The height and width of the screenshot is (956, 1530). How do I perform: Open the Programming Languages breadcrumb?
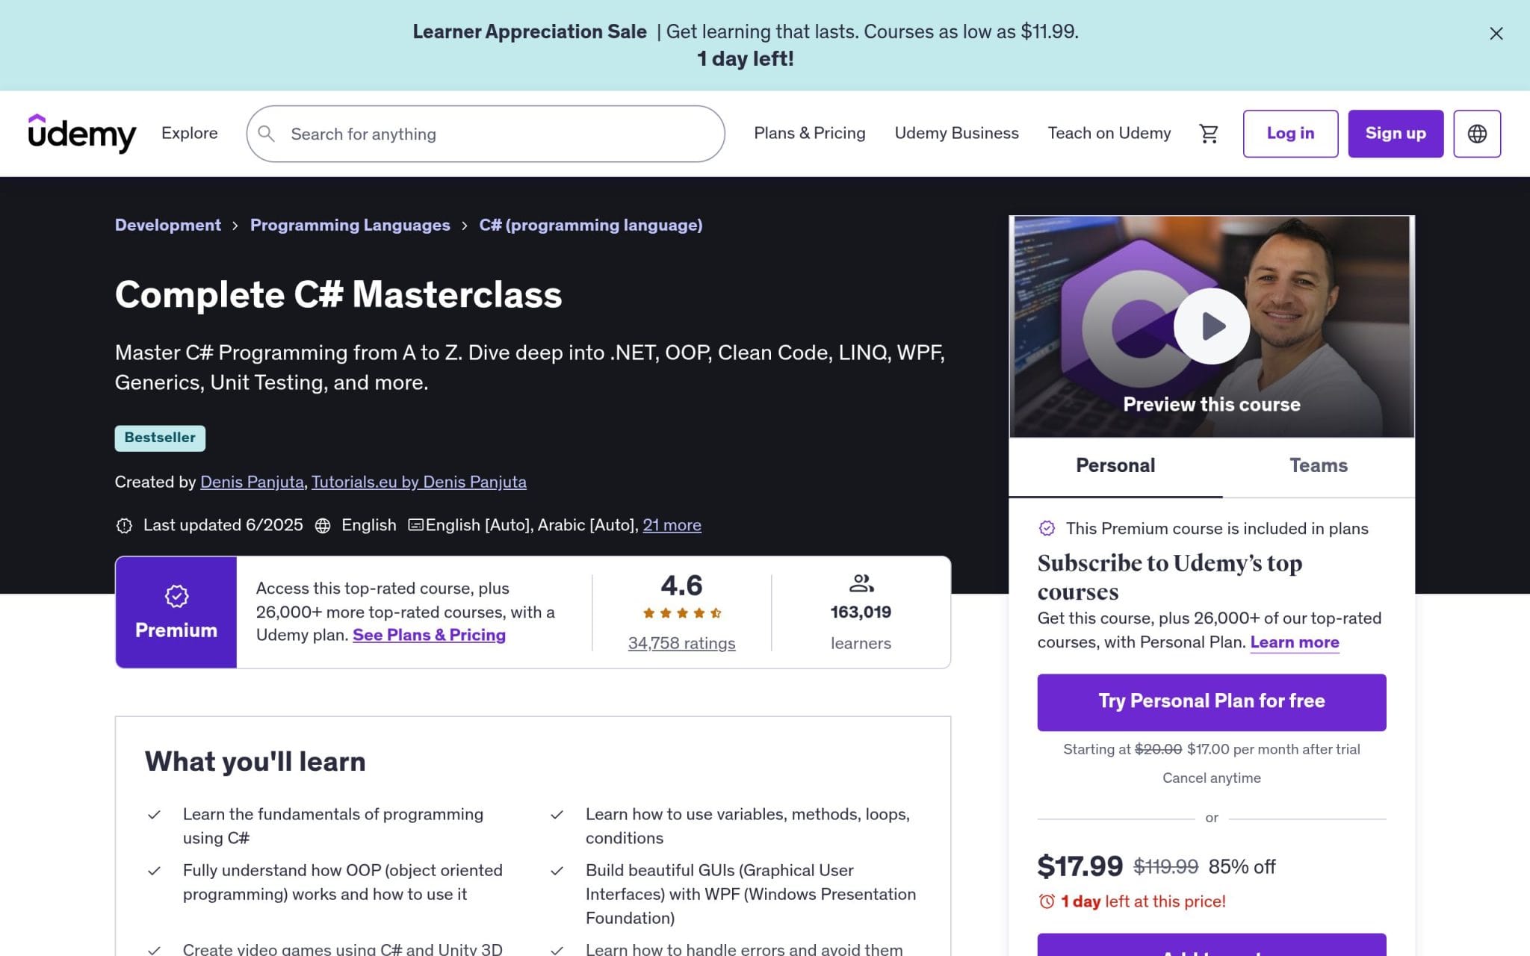(x=350, y=226)
